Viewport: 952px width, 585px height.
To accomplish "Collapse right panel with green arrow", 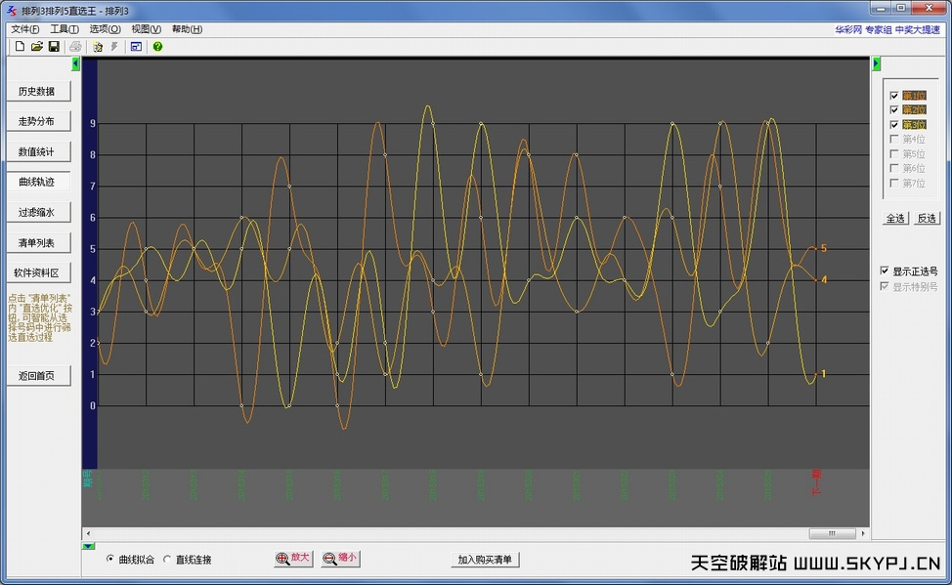I will click(x=876, y=63).
